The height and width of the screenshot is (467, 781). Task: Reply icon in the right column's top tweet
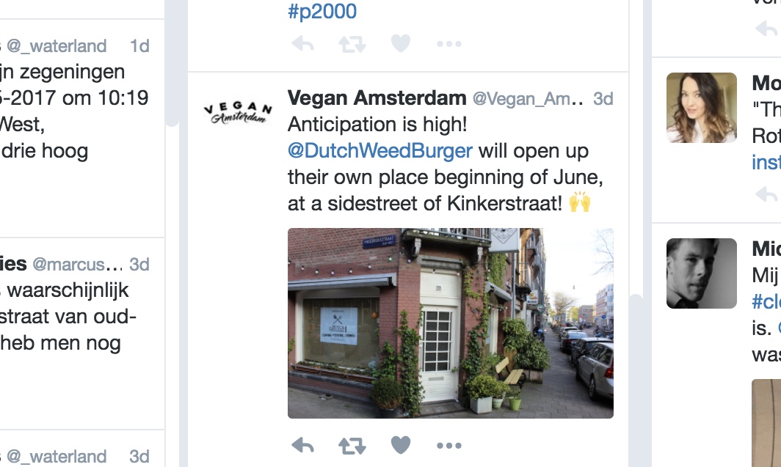point(766,29)
